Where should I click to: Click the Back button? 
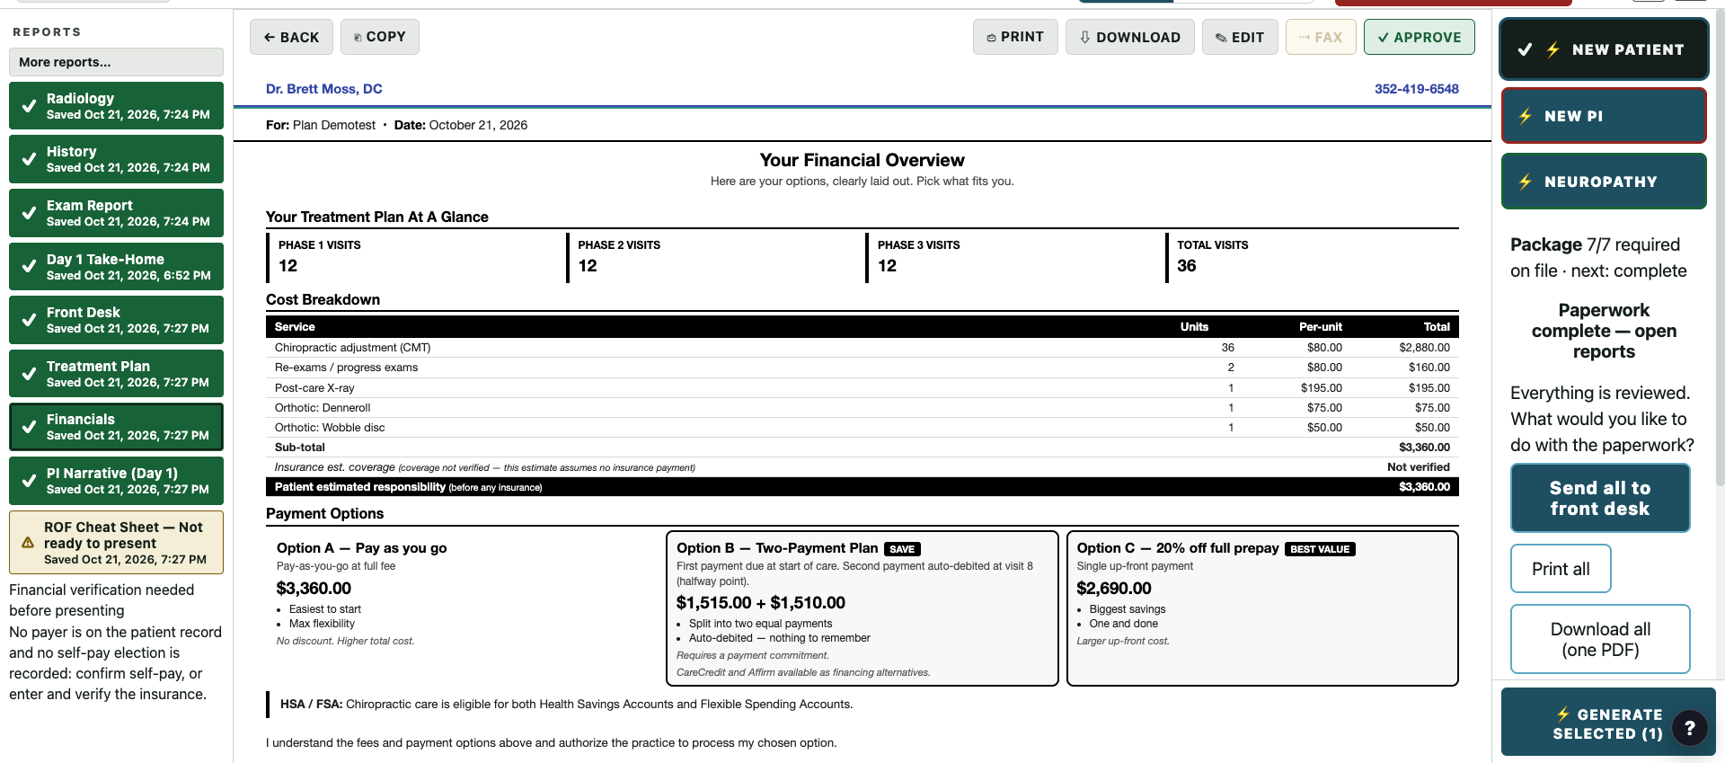(291, 37)
